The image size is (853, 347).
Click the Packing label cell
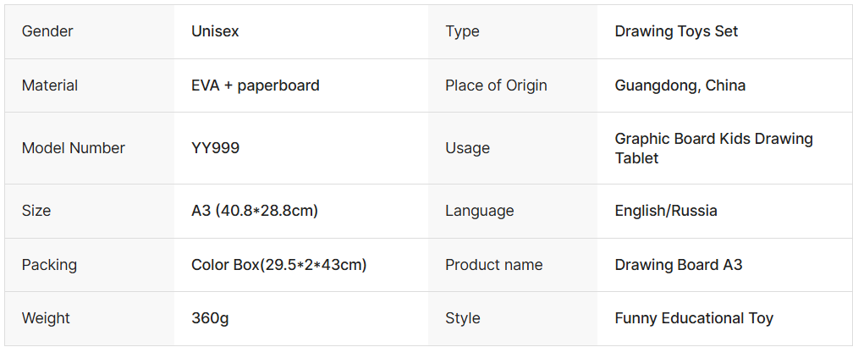(x=49, y=265)
